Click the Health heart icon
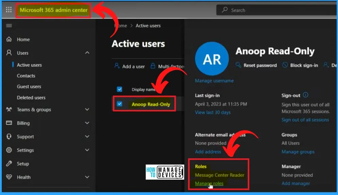Image resolution: width=338 pixels, height=195 pixels. [9, 177]
